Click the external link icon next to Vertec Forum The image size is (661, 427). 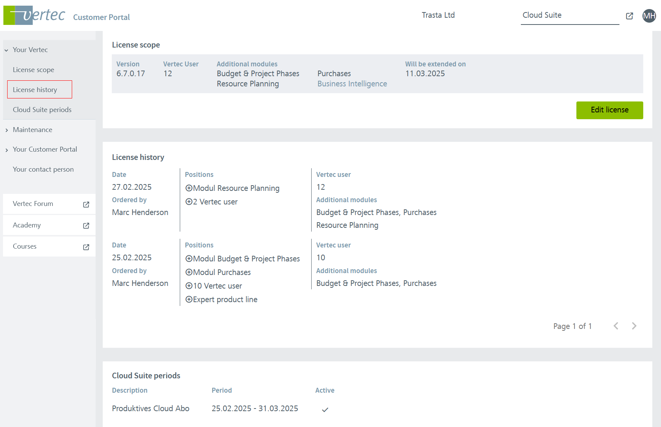pyautogui.click(x=86, y=204)
